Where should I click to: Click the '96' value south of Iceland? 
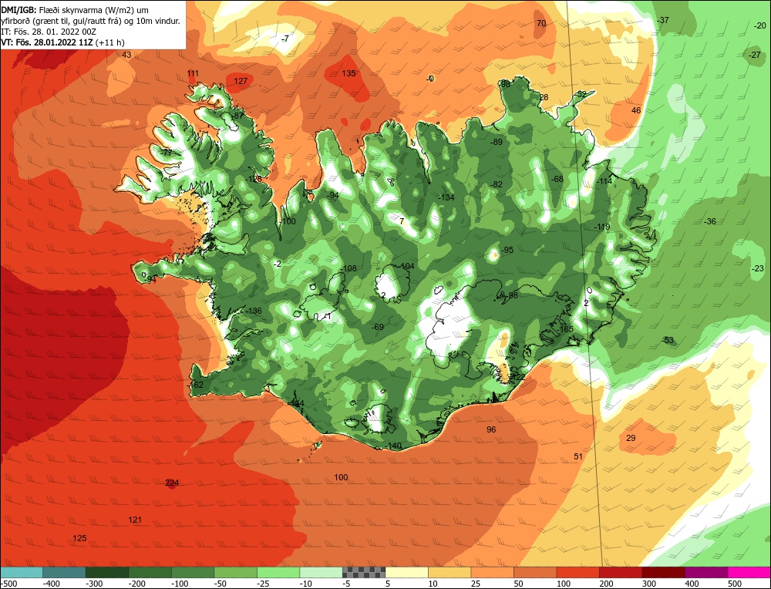pos(491,429)
